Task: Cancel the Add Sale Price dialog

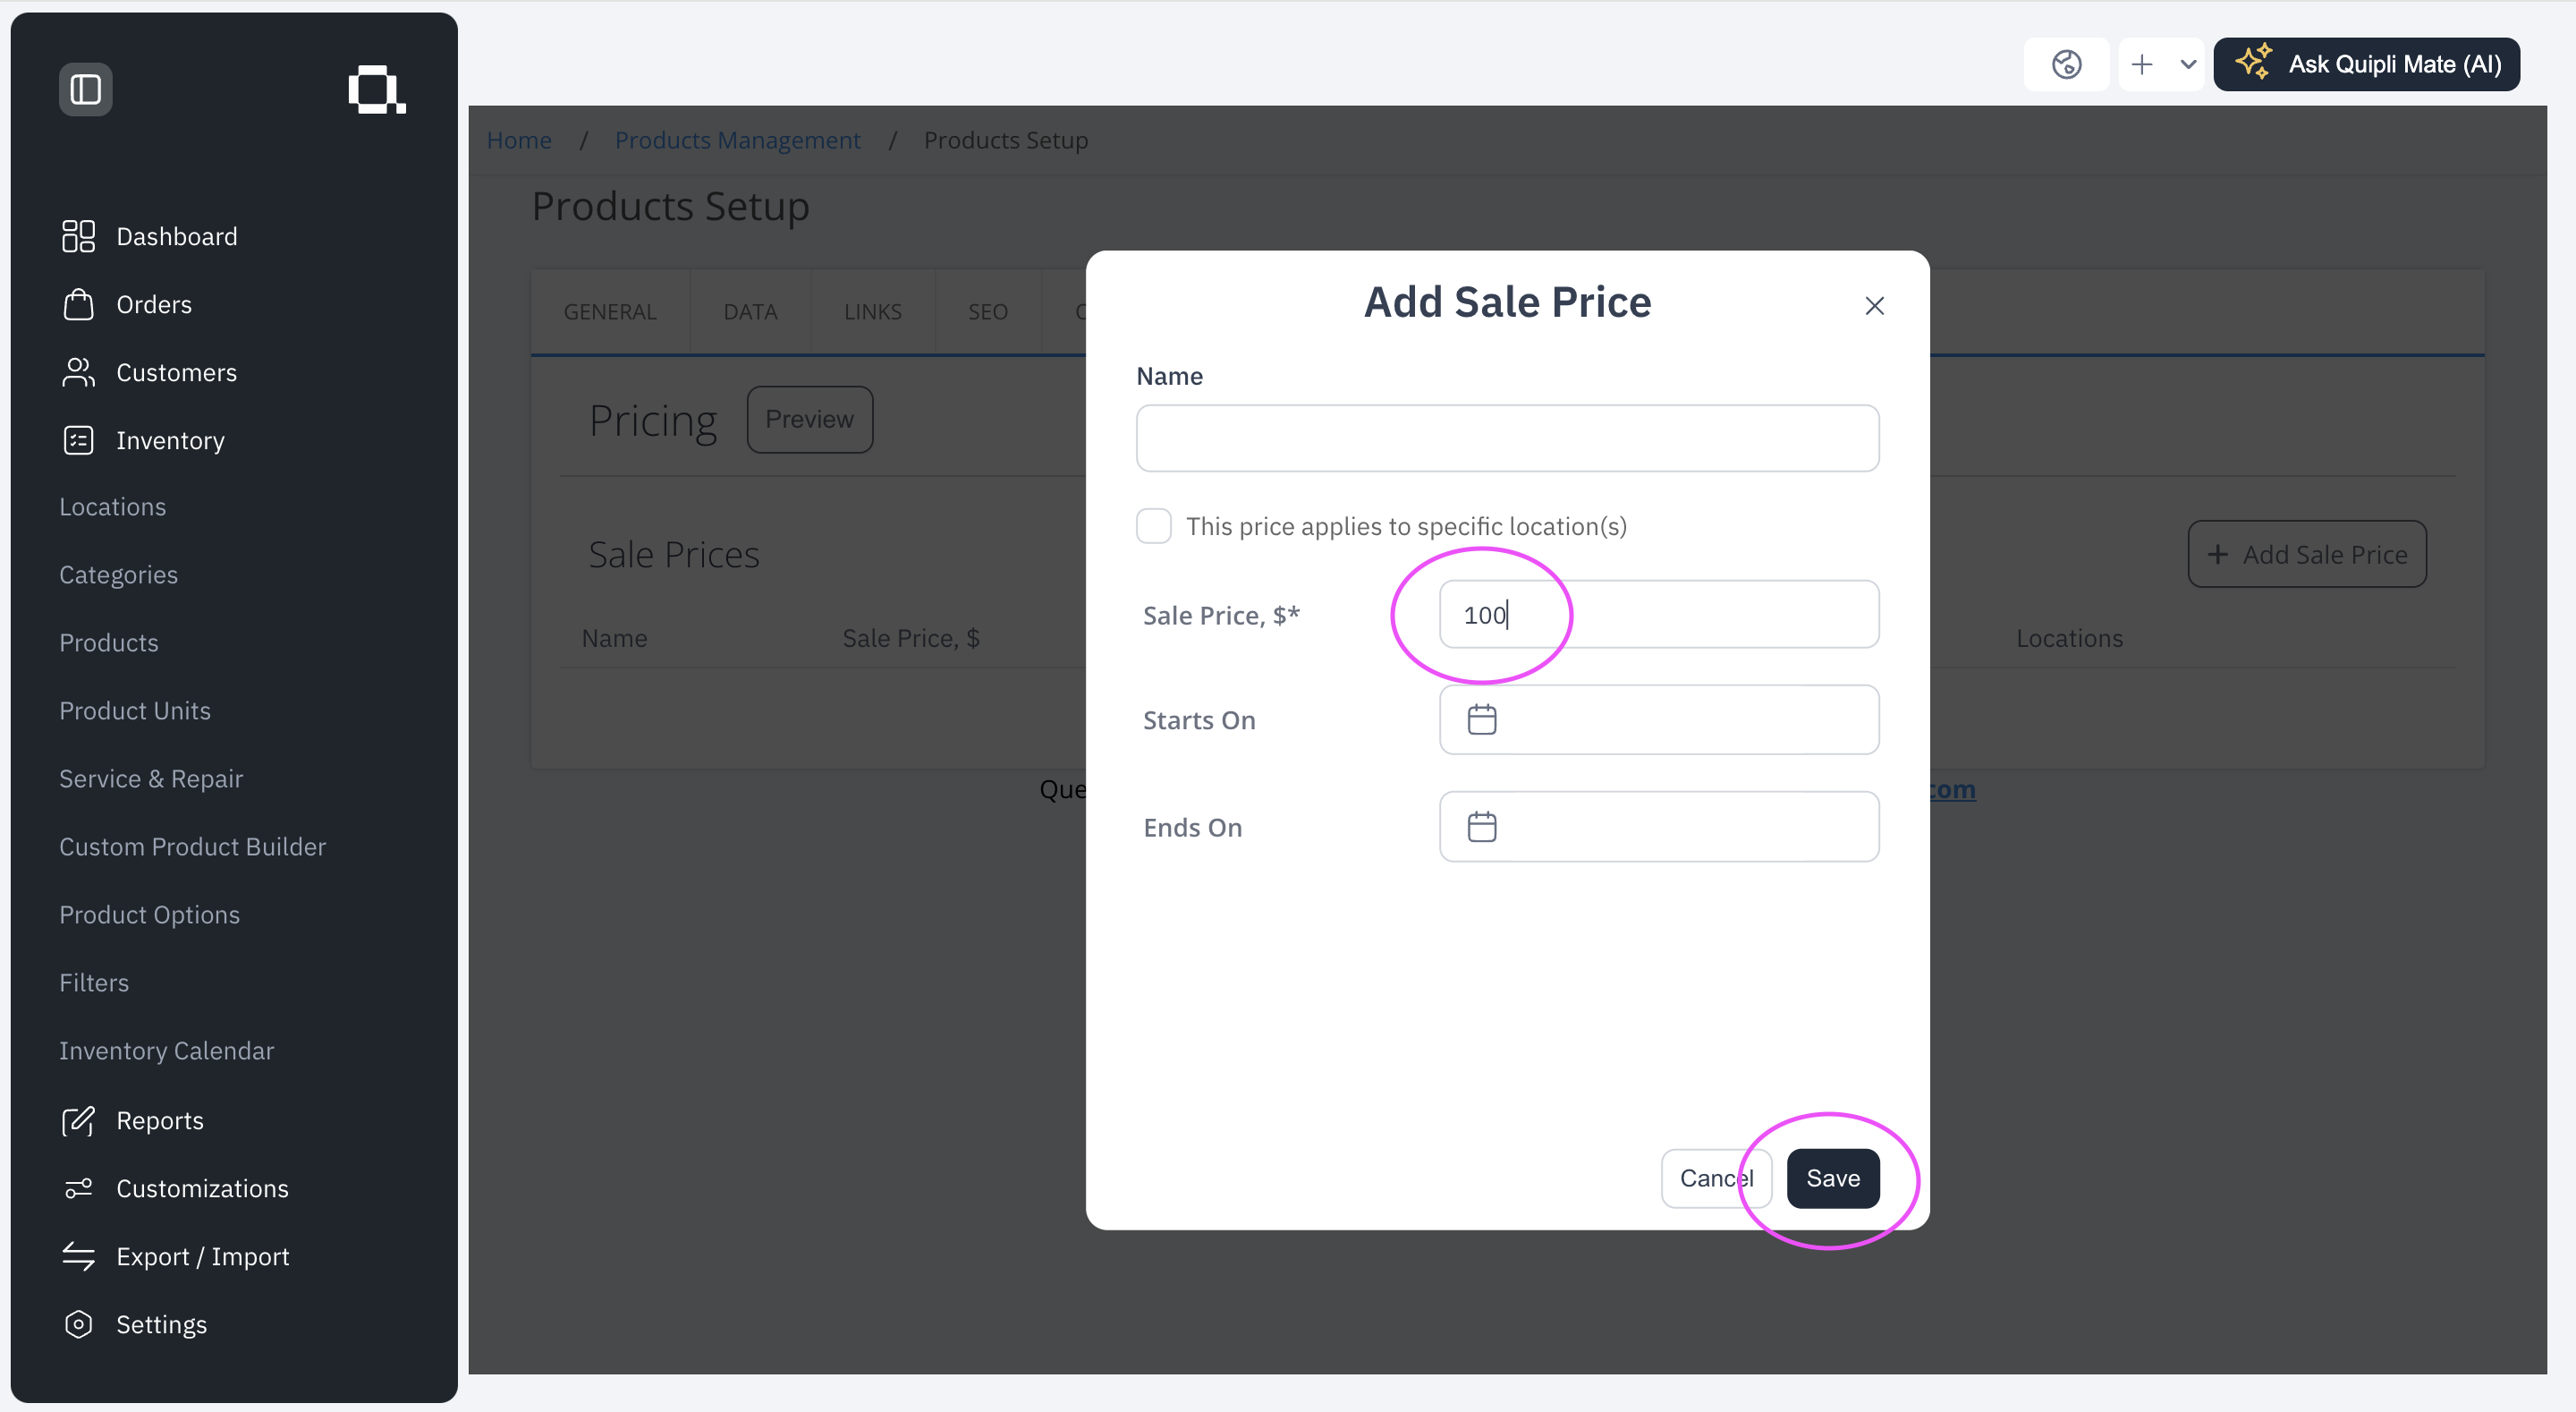Action: point(1716,1178)
